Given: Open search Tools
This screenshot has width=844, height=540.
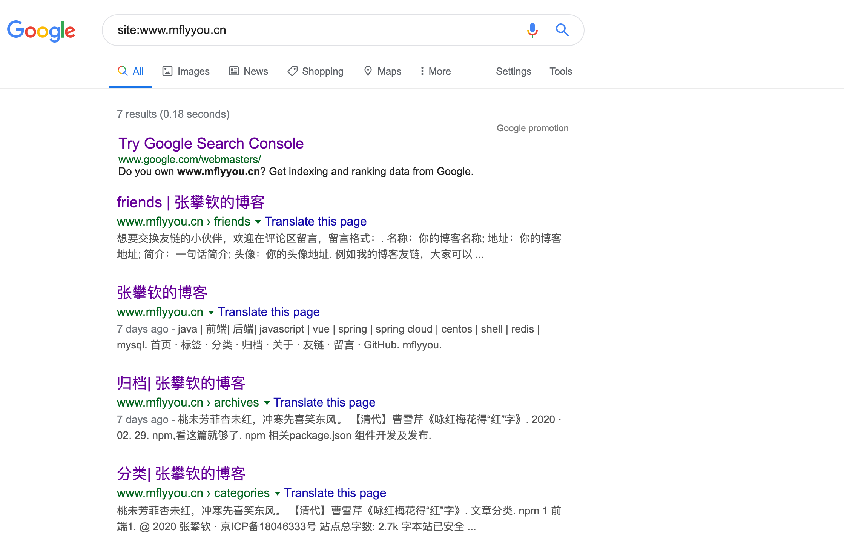Looking at the screenshot, I should point(560,71).
